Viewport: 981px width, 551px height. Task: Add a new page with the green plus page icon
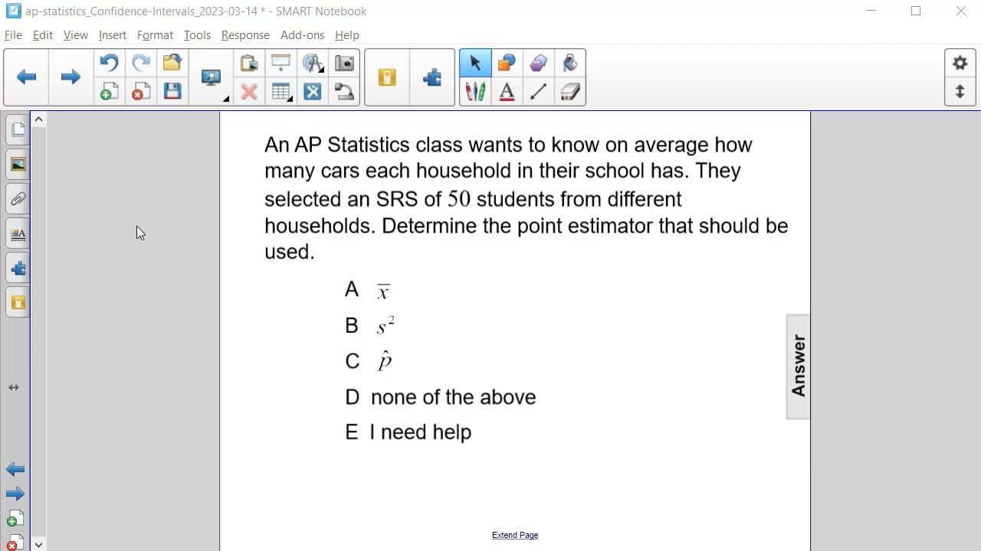[x=109, y=92]
